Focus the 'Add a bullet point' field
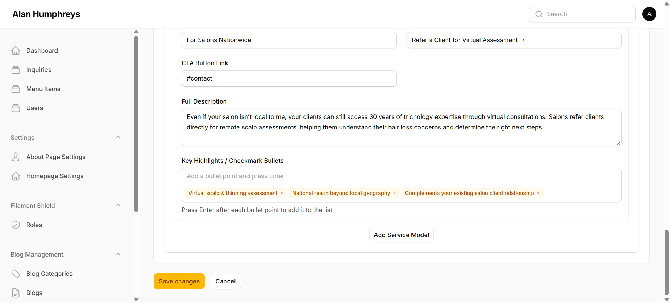The image size is (670, 303). 401,176
